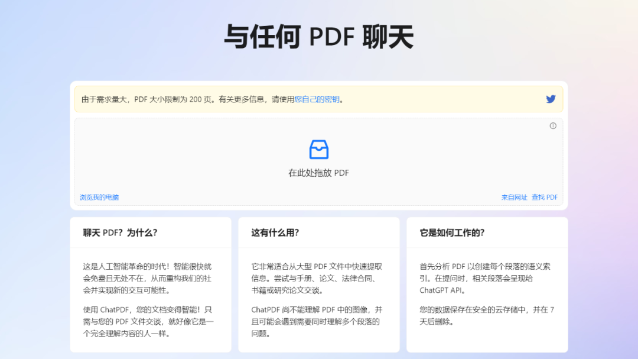Screen dimensions: 638x359
Task: Click 浏览我的电脑 to browse files
Action: point(99,197)
